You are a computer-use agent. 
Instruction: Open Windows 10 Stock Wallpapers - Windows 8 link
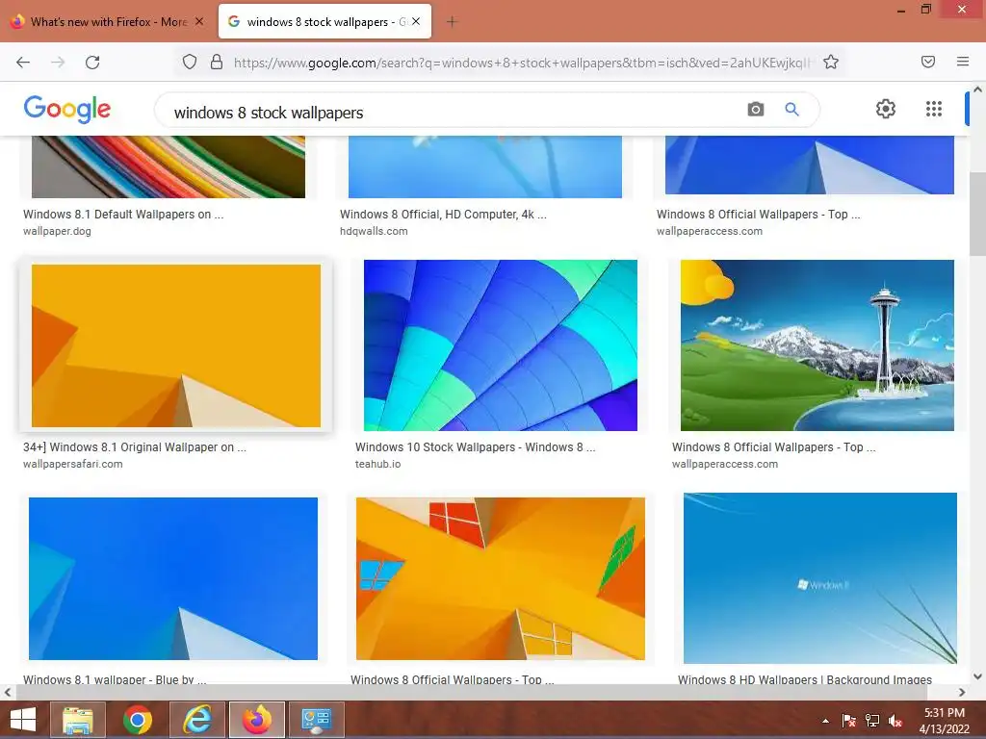pos(476,447)
